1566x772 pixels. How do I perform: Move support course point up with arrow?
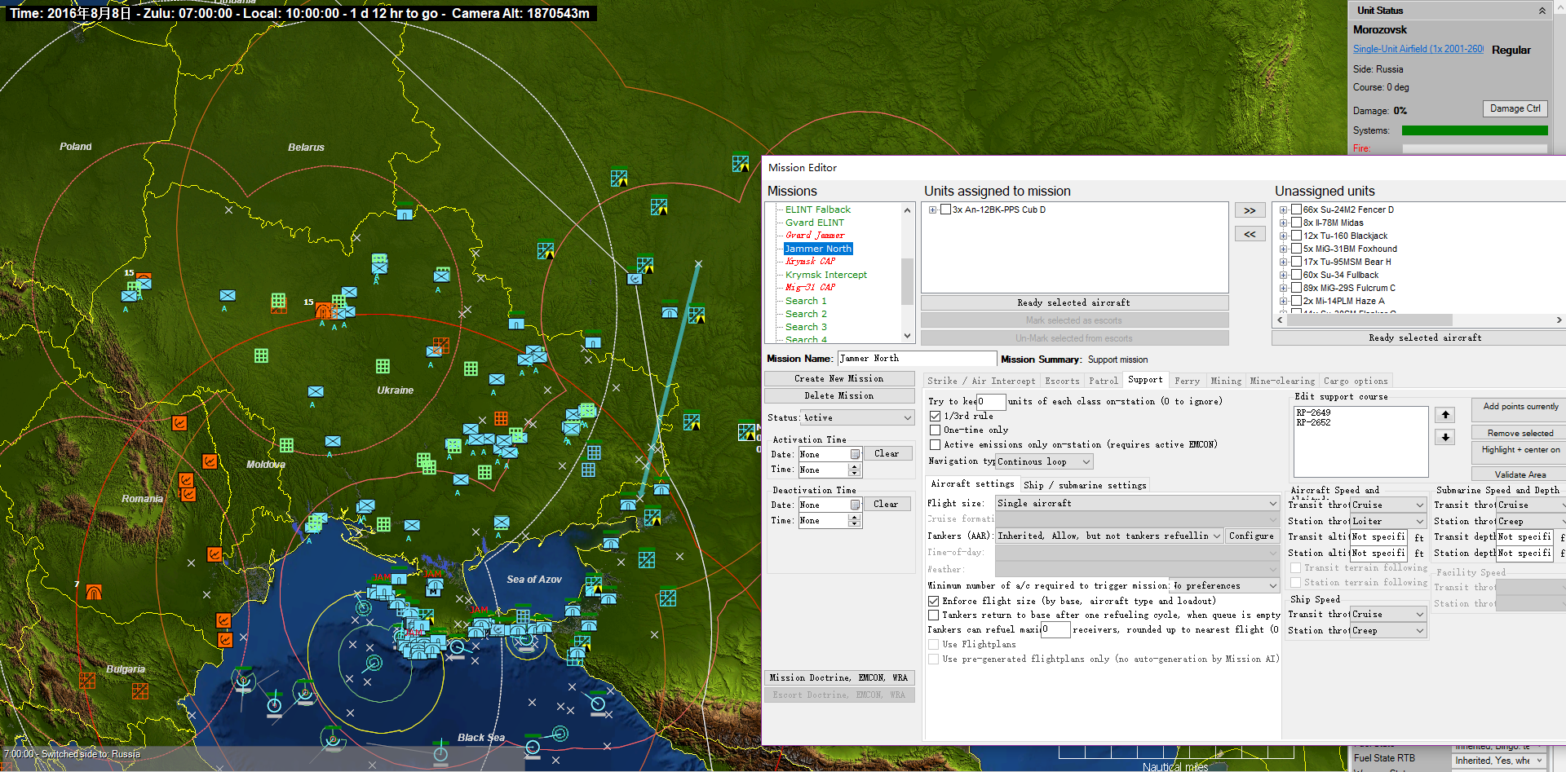click(x=1445, y=415)
